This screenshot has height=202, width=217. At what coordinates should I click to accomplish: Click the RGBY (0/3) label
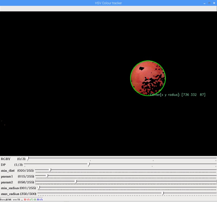click(x=13, y=159)
